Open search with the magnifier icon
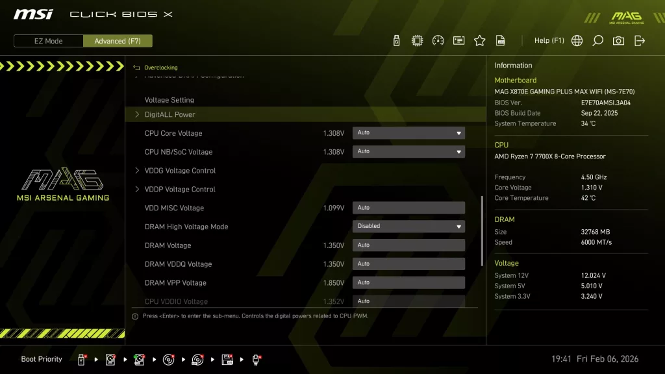The image size is (665, 374). [x=597, y=40]
